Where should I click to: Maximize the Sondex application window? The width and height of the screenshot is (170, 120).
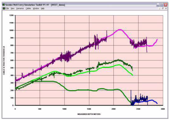[162, 5]
